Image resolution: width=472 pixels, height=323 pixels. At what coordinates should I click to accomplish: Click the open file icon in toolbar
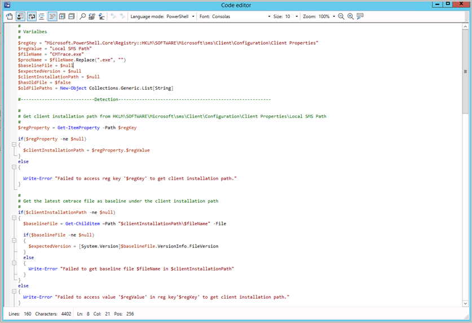tap(9, 16)
